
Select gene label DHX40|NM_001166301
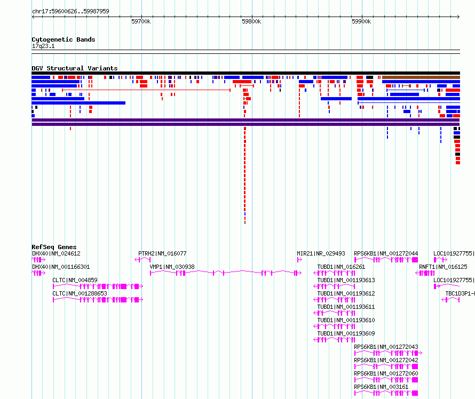coord(61,267)
